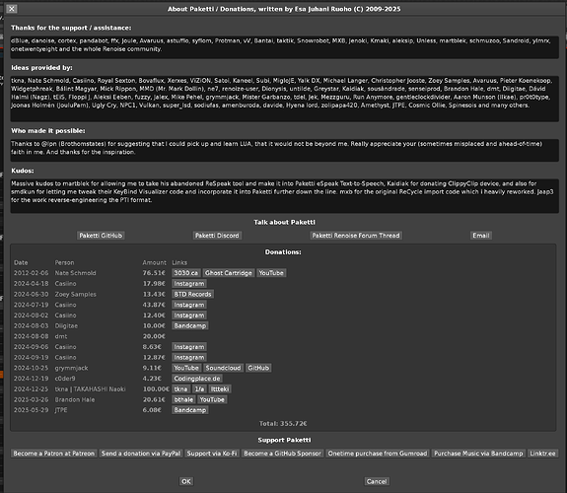Open grymmjack's YouTube link
This screenshot has width=567, height=493.
click(186, 368)
